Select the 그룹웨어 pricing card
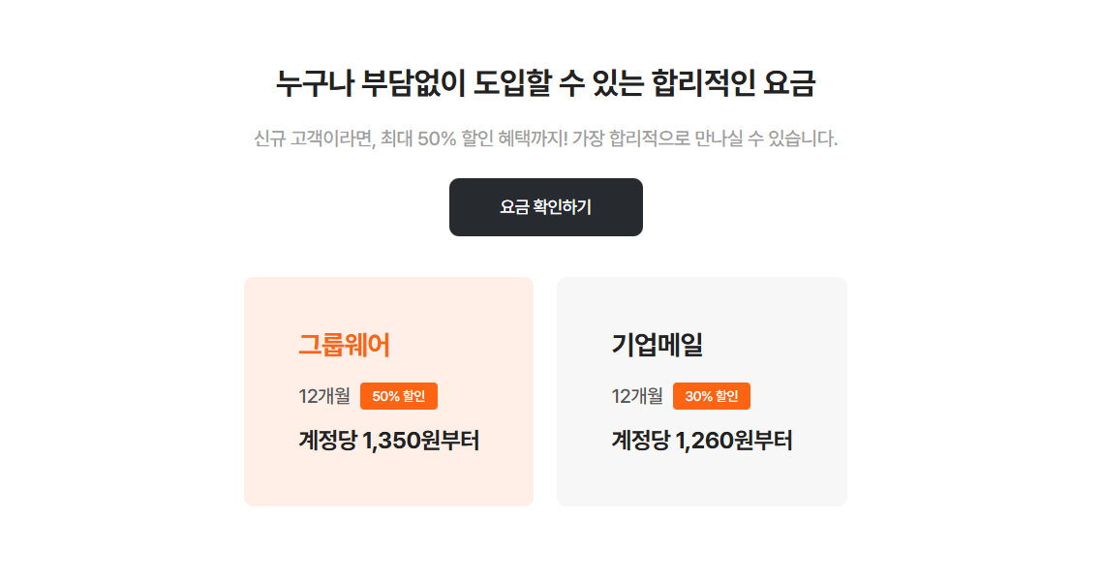Viewport: 1102px width, 582px height. pos(388,390)
